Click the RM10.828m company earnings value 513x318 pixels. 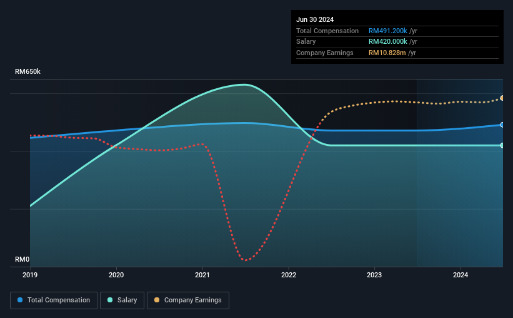click(x=387, y=53)
